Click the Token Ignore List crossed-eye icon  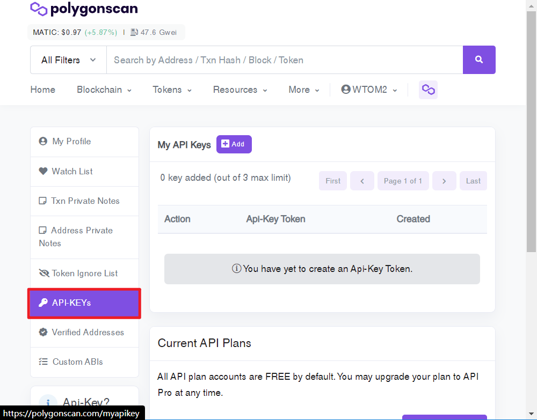point(44,273)
